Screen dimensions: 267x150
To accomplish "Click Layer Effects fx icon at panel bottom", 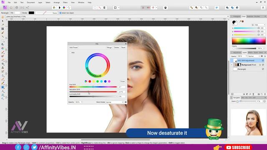I will point(250,94).
